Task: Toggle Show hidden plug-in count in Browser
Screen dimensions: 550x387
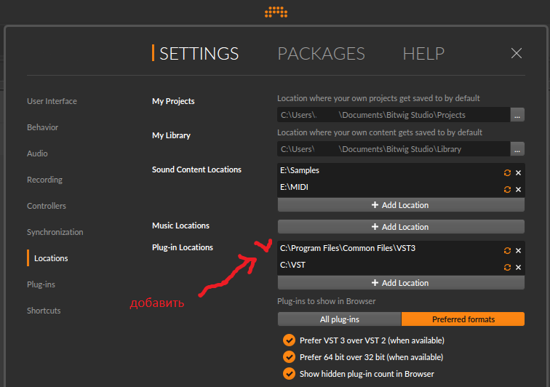Action: [289, 374]
